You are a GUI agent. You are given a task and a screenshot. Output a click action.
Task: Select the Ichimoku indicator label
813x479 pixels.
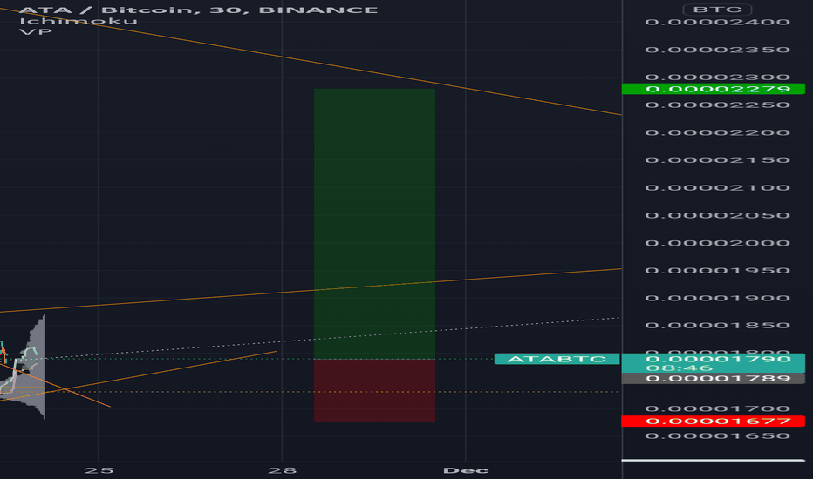(x=79, y=21)
